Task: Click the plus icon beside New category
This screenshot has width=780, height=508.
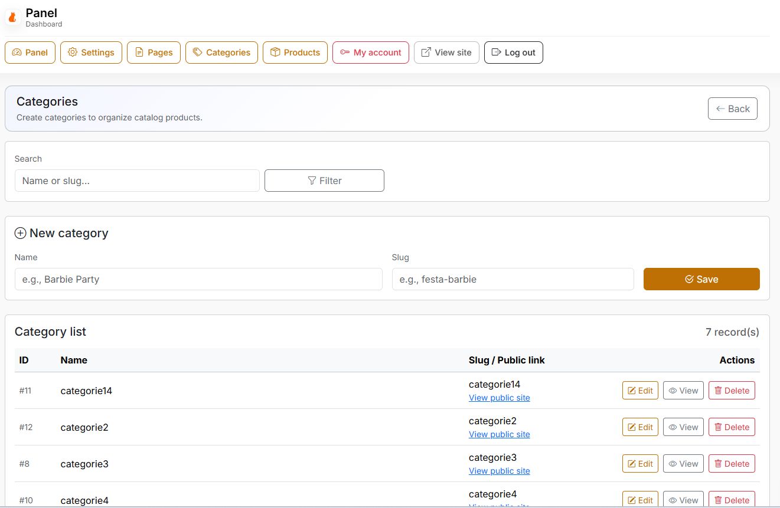Action: (x=20, y=233)
